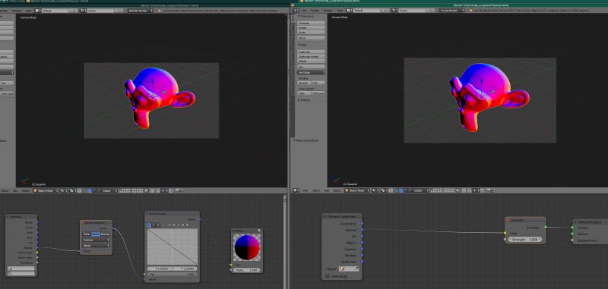Click Scale button in Cycles window tool shelf

(311, 33)
